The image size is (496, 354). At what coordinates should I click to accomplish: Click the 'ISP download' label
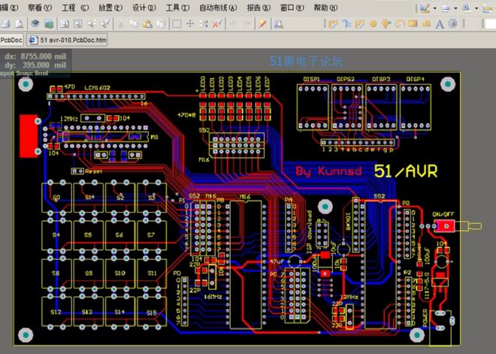[310, 231]
